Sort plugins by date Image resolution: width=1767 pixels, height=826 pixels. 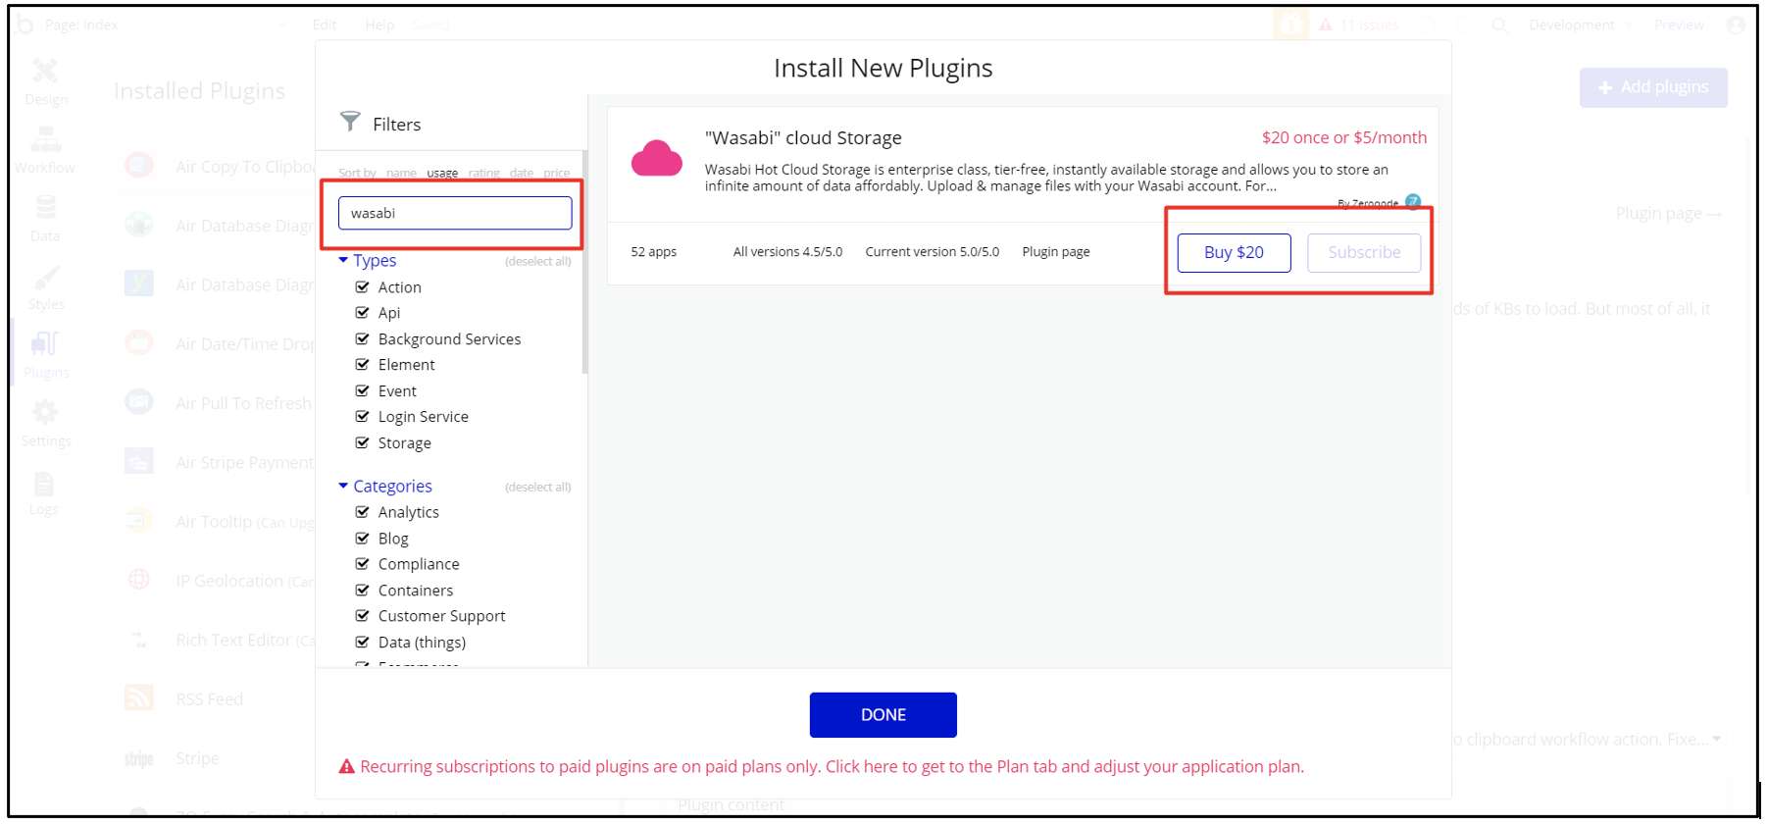(x=522, y=173)
